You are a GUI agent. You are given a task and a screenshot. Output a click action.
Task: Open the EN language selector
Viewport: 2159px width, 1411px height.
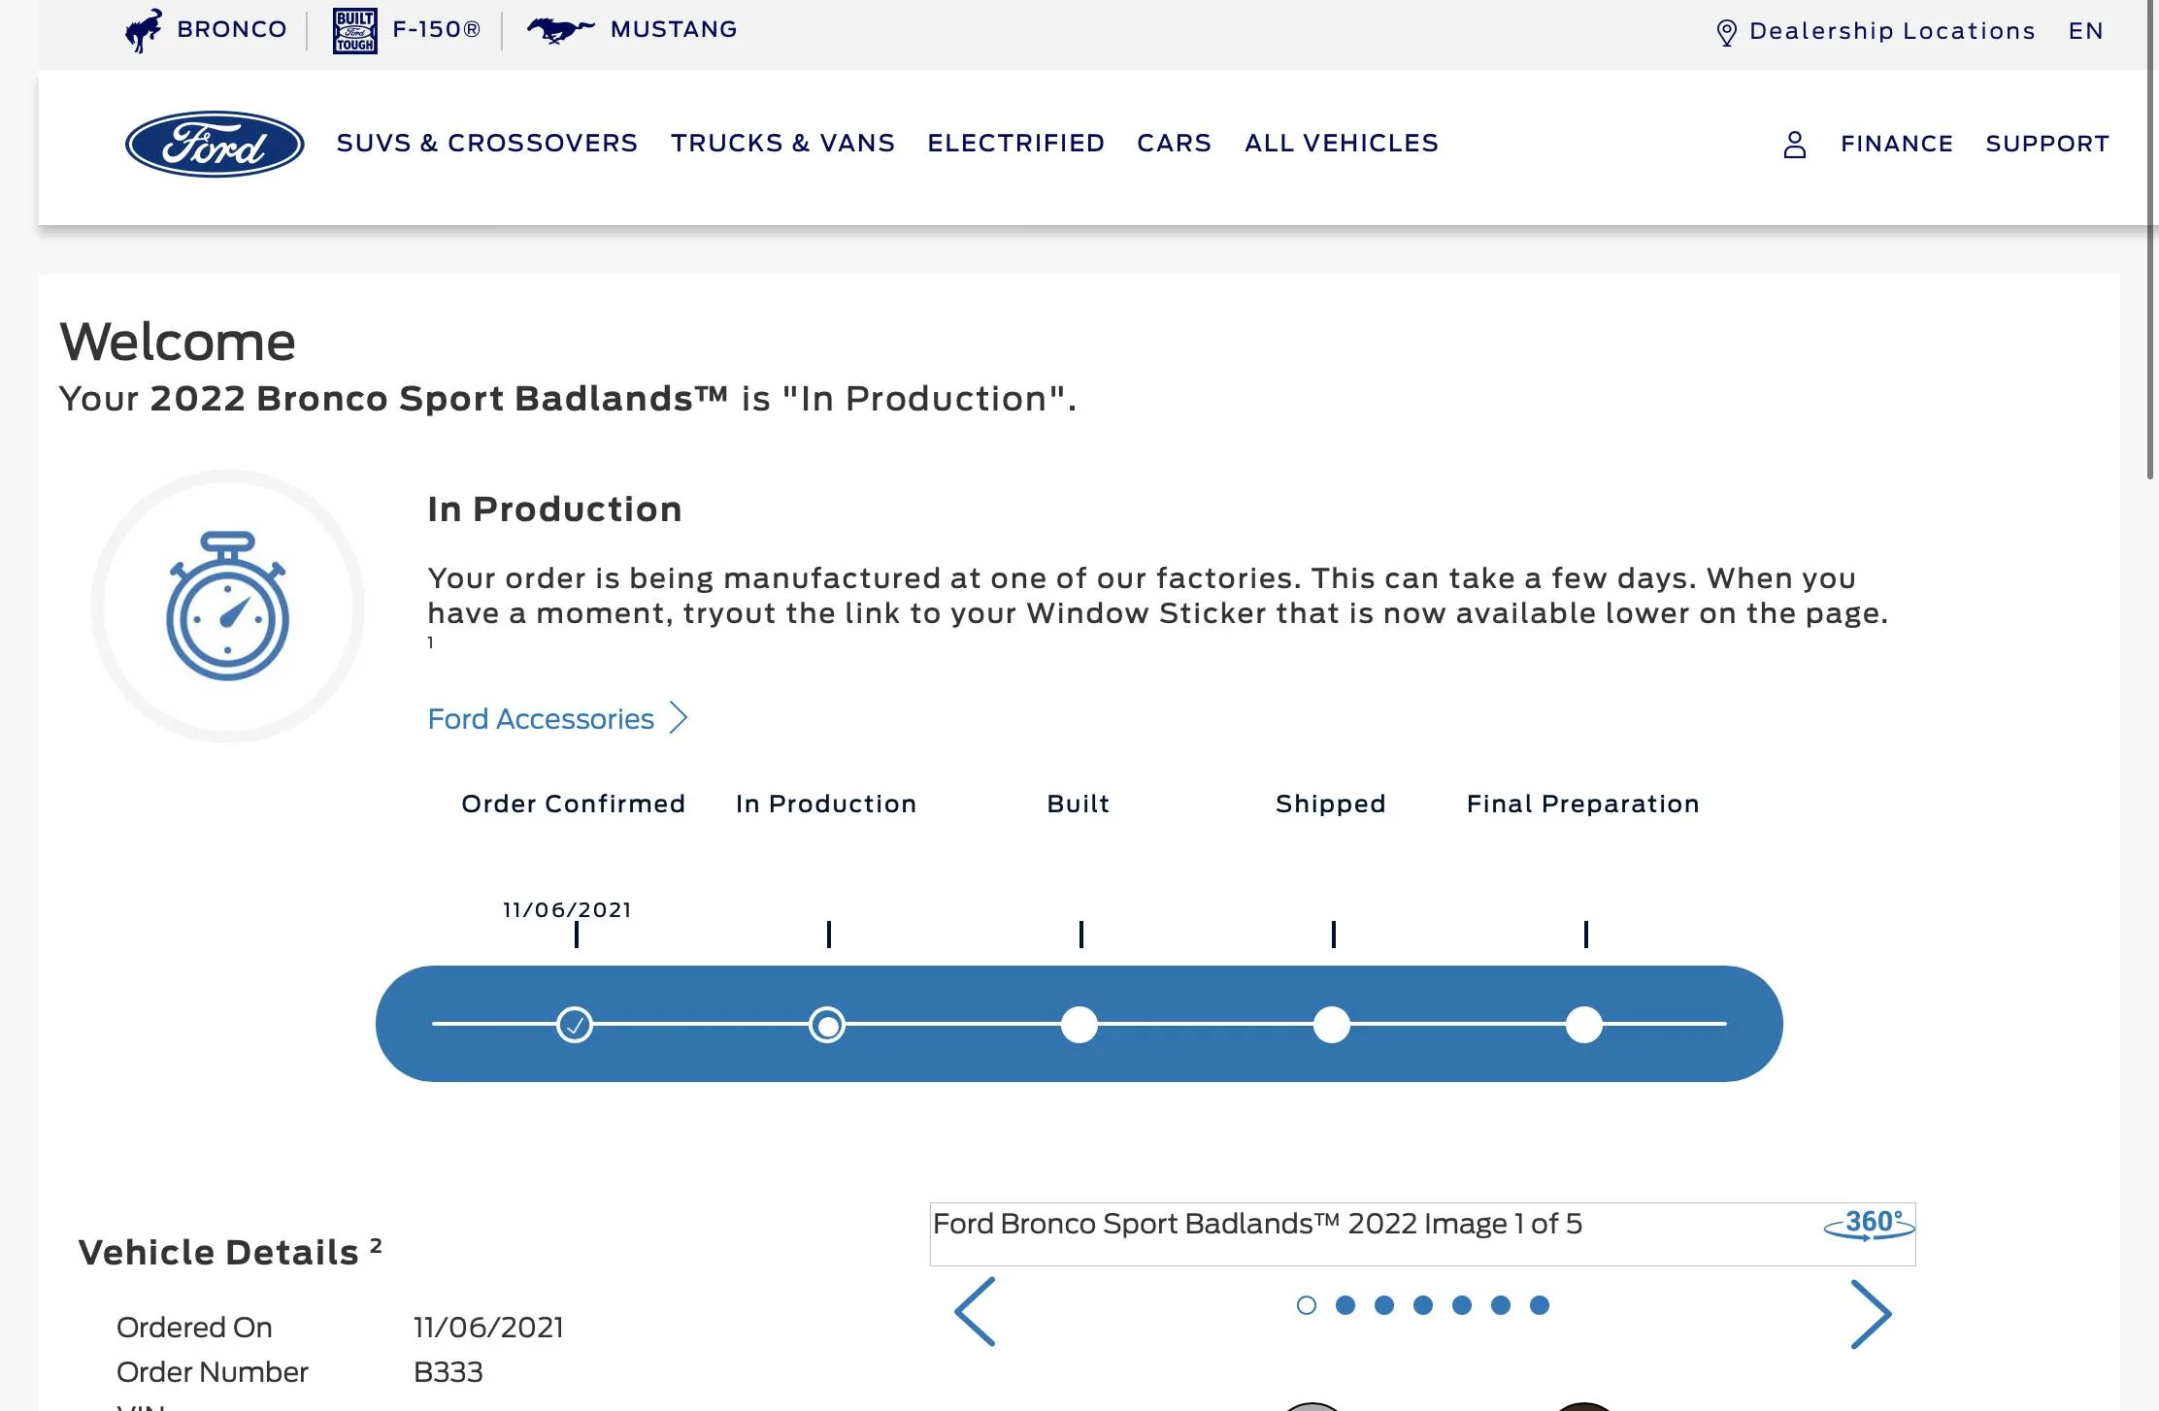(2085, 31)
